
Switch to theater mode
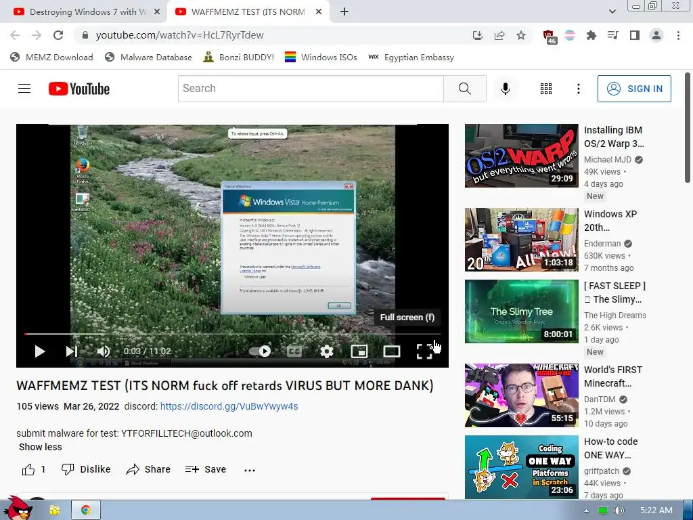(x=392, y=351)
